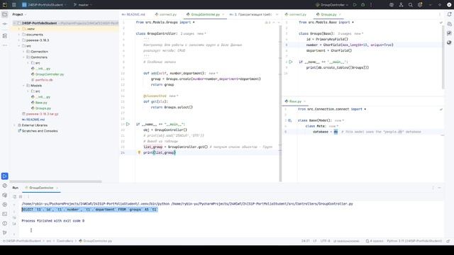The height and width of the screenshot is (255, 454).
Task: Collapse the Models package
Action: [x=23, y=86]
